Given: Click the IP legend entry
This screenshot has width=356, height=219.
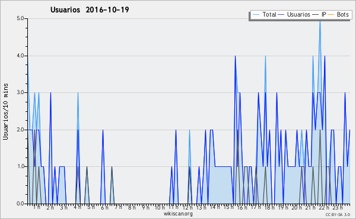Looking at the screenshot, I should (319, 15).
